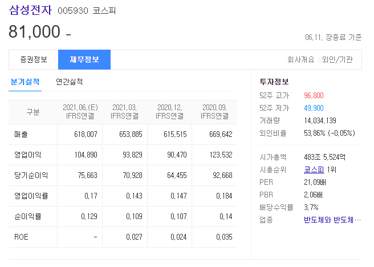The image size is (374, 267).
Task: Click the 52-week low value 49,900
Action: click(314, 108)
